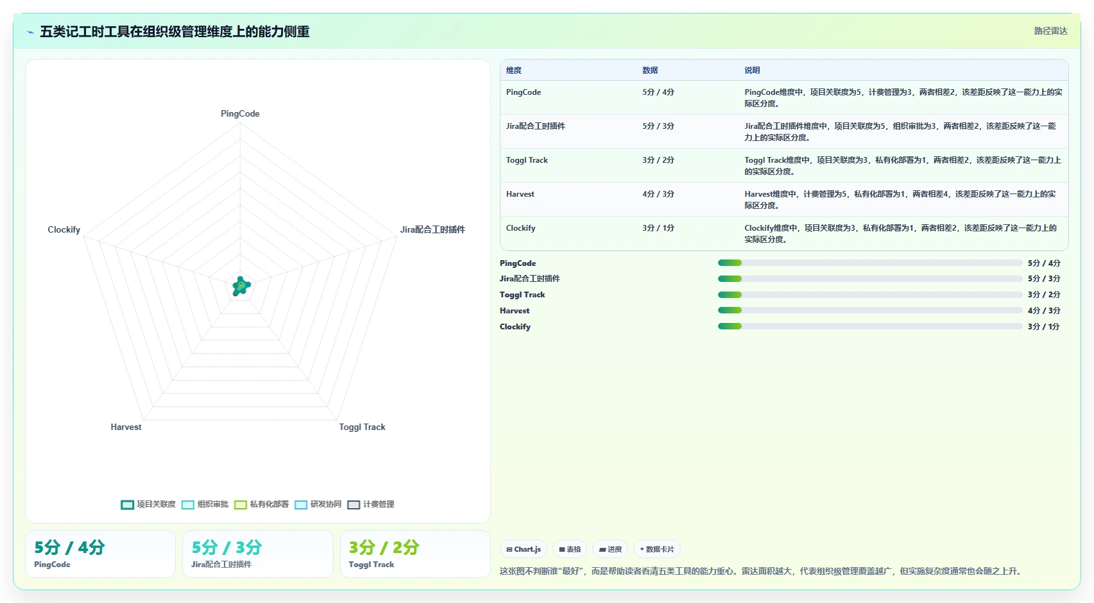Click the Toggl Track label beside the progress bars
Screen dimensions: 1094x603
click(x=522, y=295)
